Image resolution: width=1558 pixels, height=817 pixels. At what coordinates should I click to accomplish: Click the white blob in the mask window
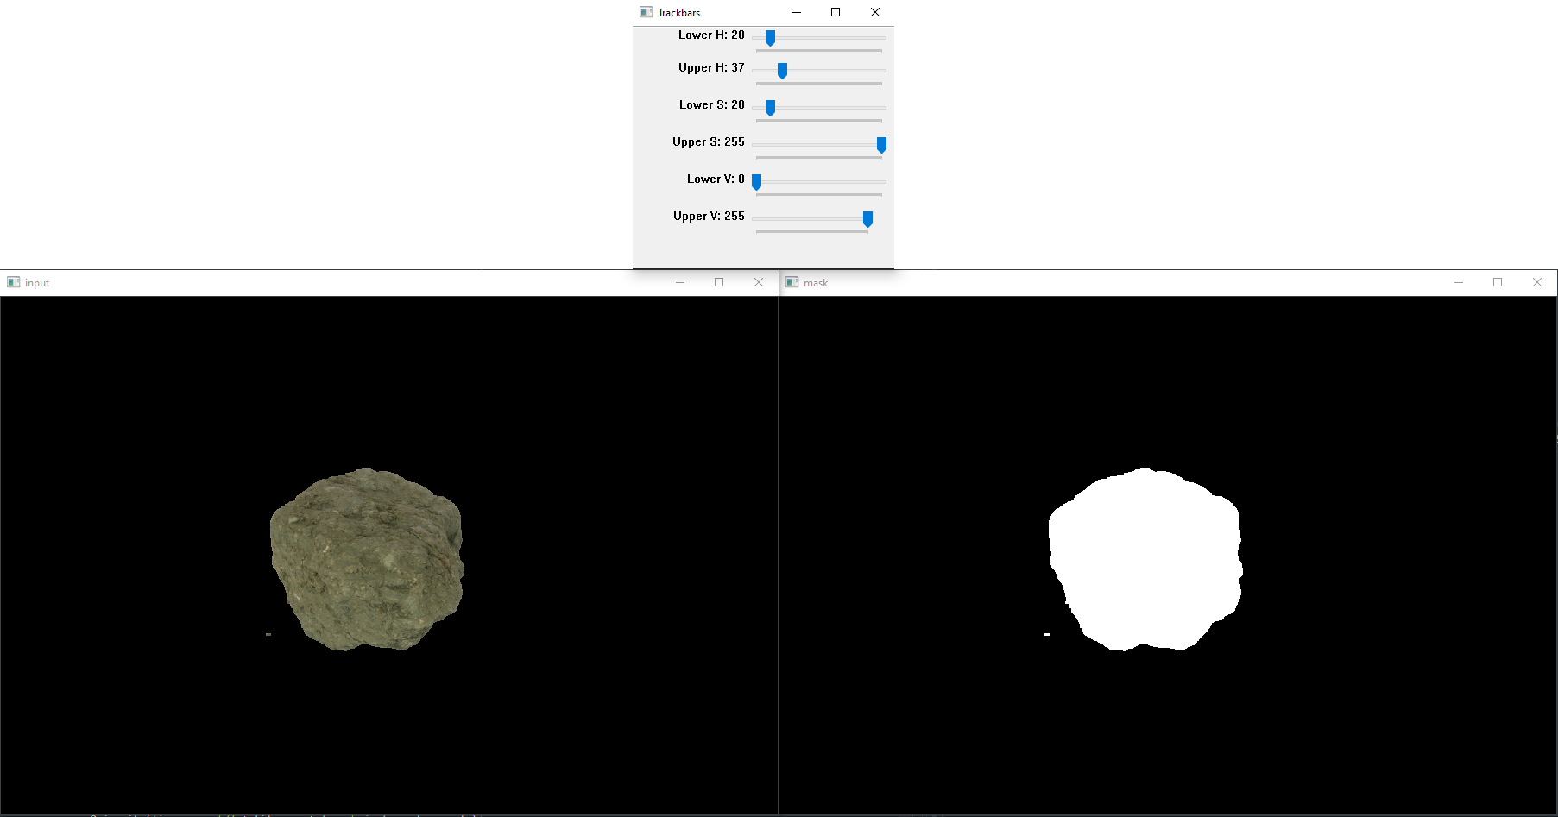click(x=1145, y=560)
